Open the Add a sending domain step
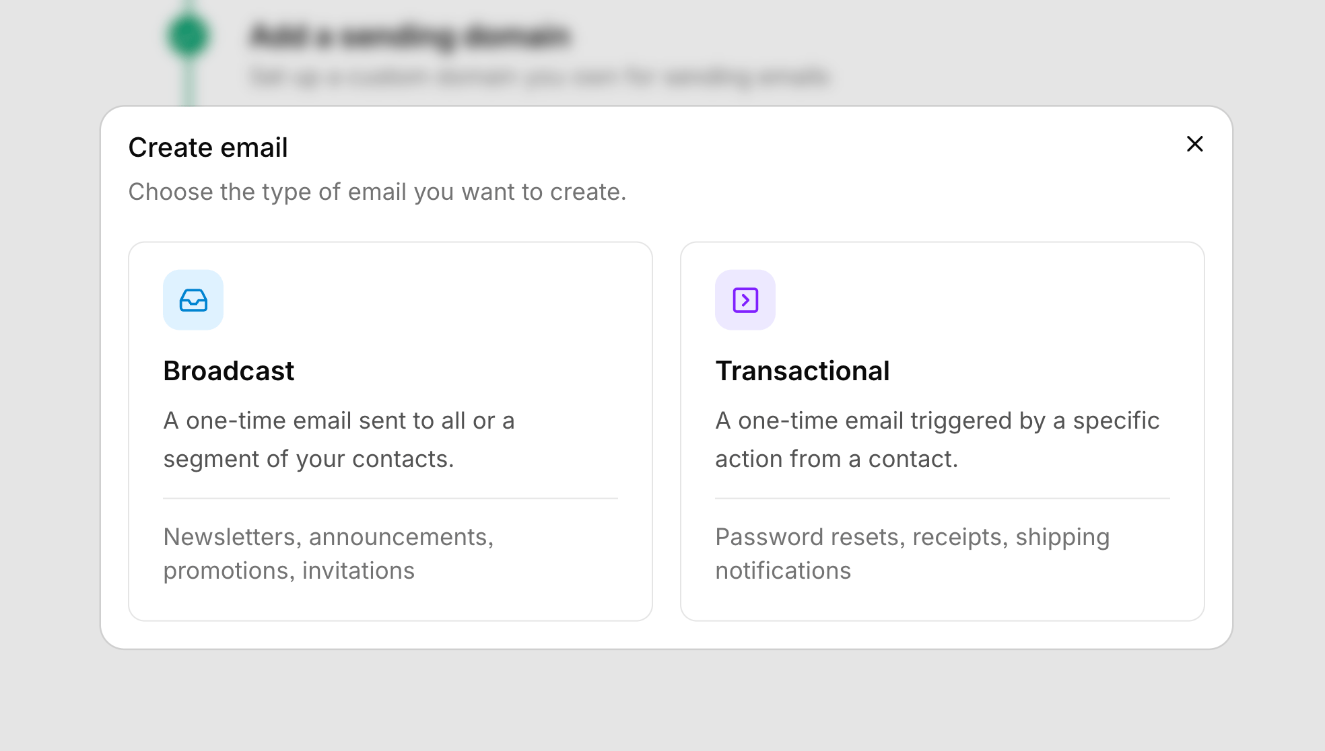Viewport: 1325px width, 751px height. [x=411, y=37]
